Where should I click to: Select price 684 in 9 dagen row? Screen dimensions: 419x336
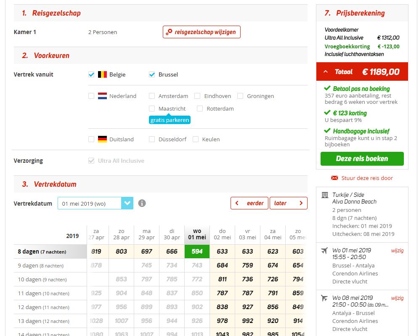click(222, 265)
